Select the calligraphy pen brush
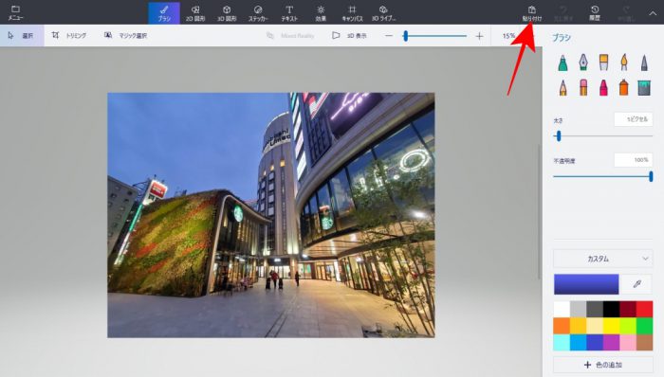Screen dimensions: 664x377 click(x=583, y=63)
